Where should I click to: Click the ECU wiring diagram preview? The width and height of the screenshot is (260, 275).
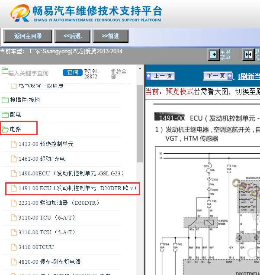208,210
